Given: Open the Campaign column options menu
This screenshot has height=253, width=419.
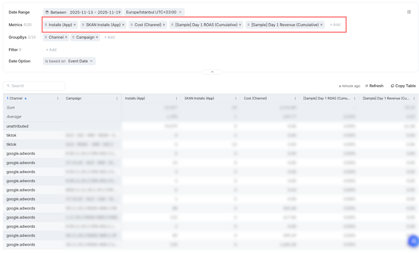Looking at the screenshot, I should pyautogui.click(x=117, y=98).
